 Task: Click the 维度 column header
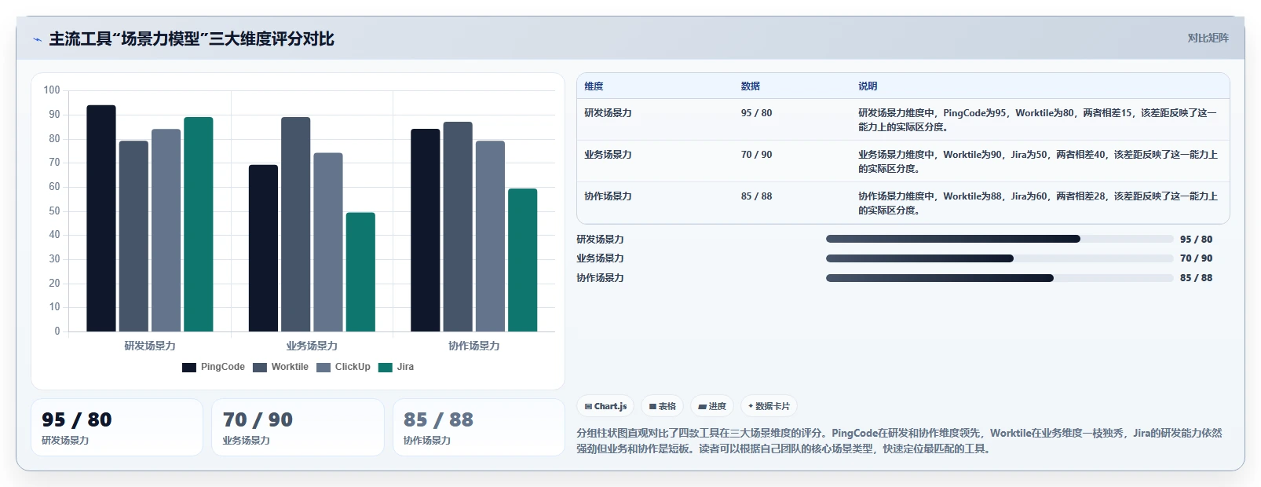594,86
